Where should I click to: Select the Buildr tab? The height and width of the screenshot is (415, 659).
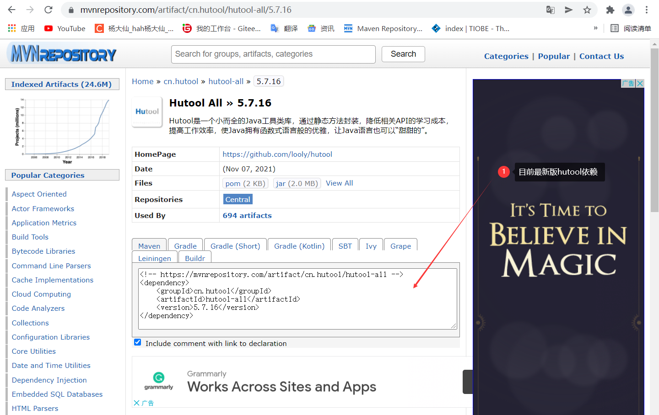tap(195, 258)
